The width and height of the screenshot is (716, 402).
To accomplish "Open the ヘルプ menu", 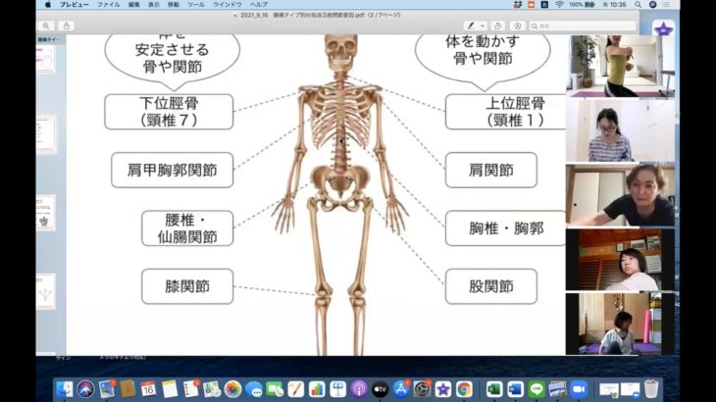I will pos(259,5).
